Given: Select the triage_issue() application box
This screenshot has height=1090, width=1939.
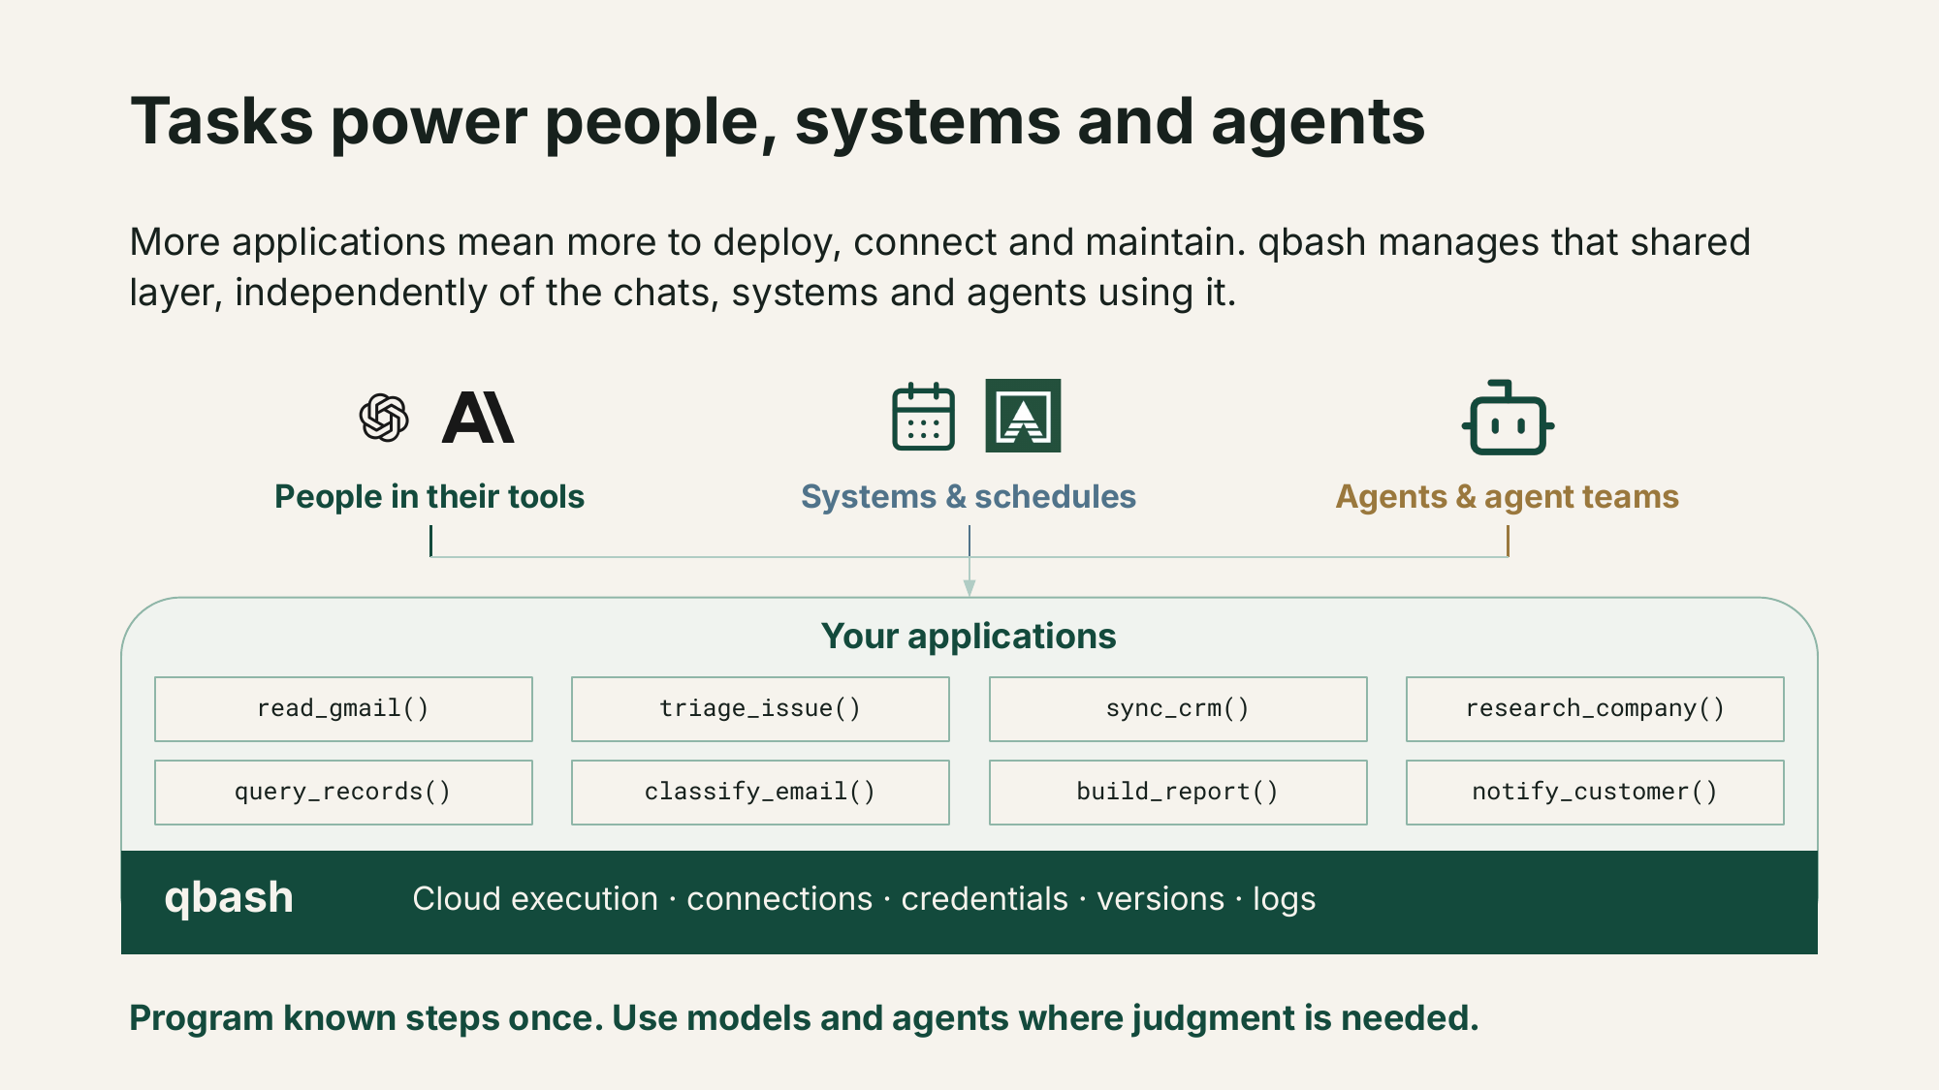Looking at the screenshot, I should [760, 709].
